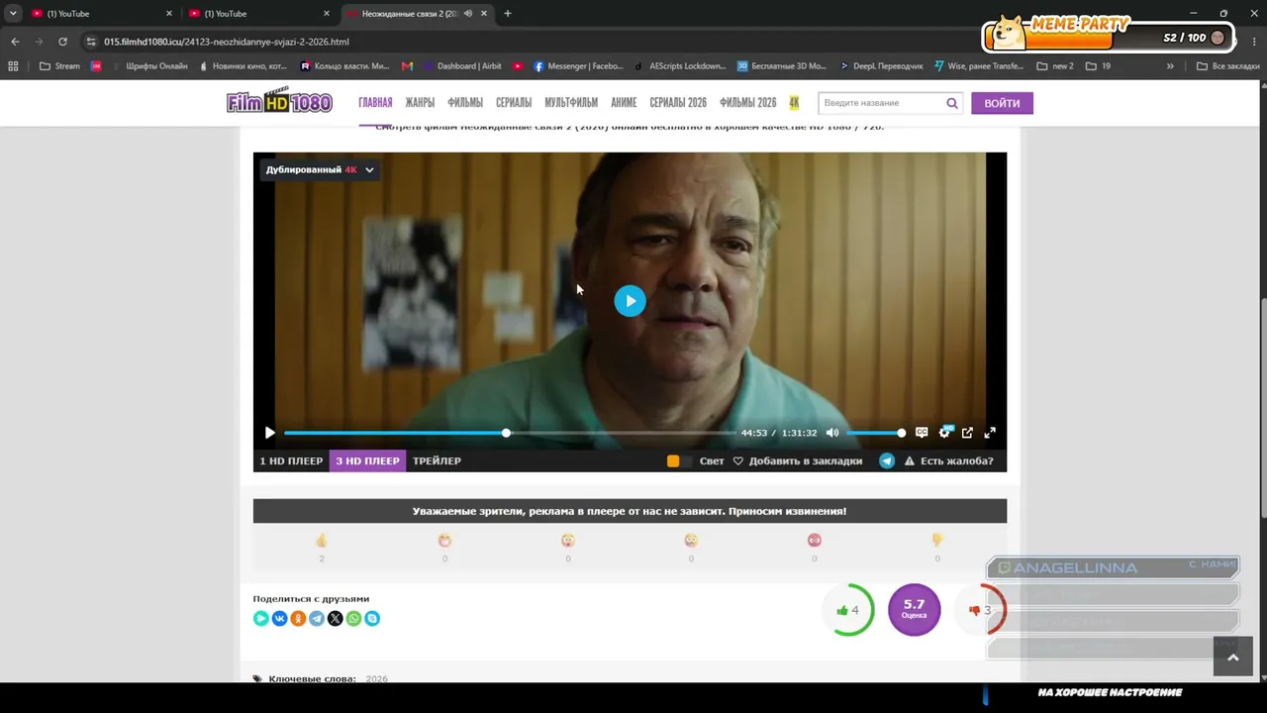Screen dimensions: 1267x713
Task: Switch the video to fullscreen mode
Action: pos(990,433)
